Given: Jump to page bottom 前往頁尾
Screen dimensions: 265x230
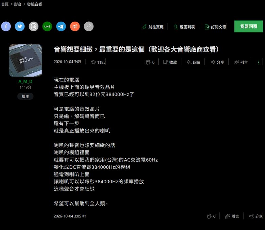Looking at the screenshot, I should coord(153,27).
